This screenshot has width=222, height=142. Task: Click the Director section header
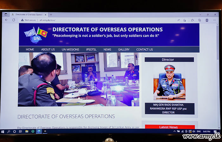point(169,60)
